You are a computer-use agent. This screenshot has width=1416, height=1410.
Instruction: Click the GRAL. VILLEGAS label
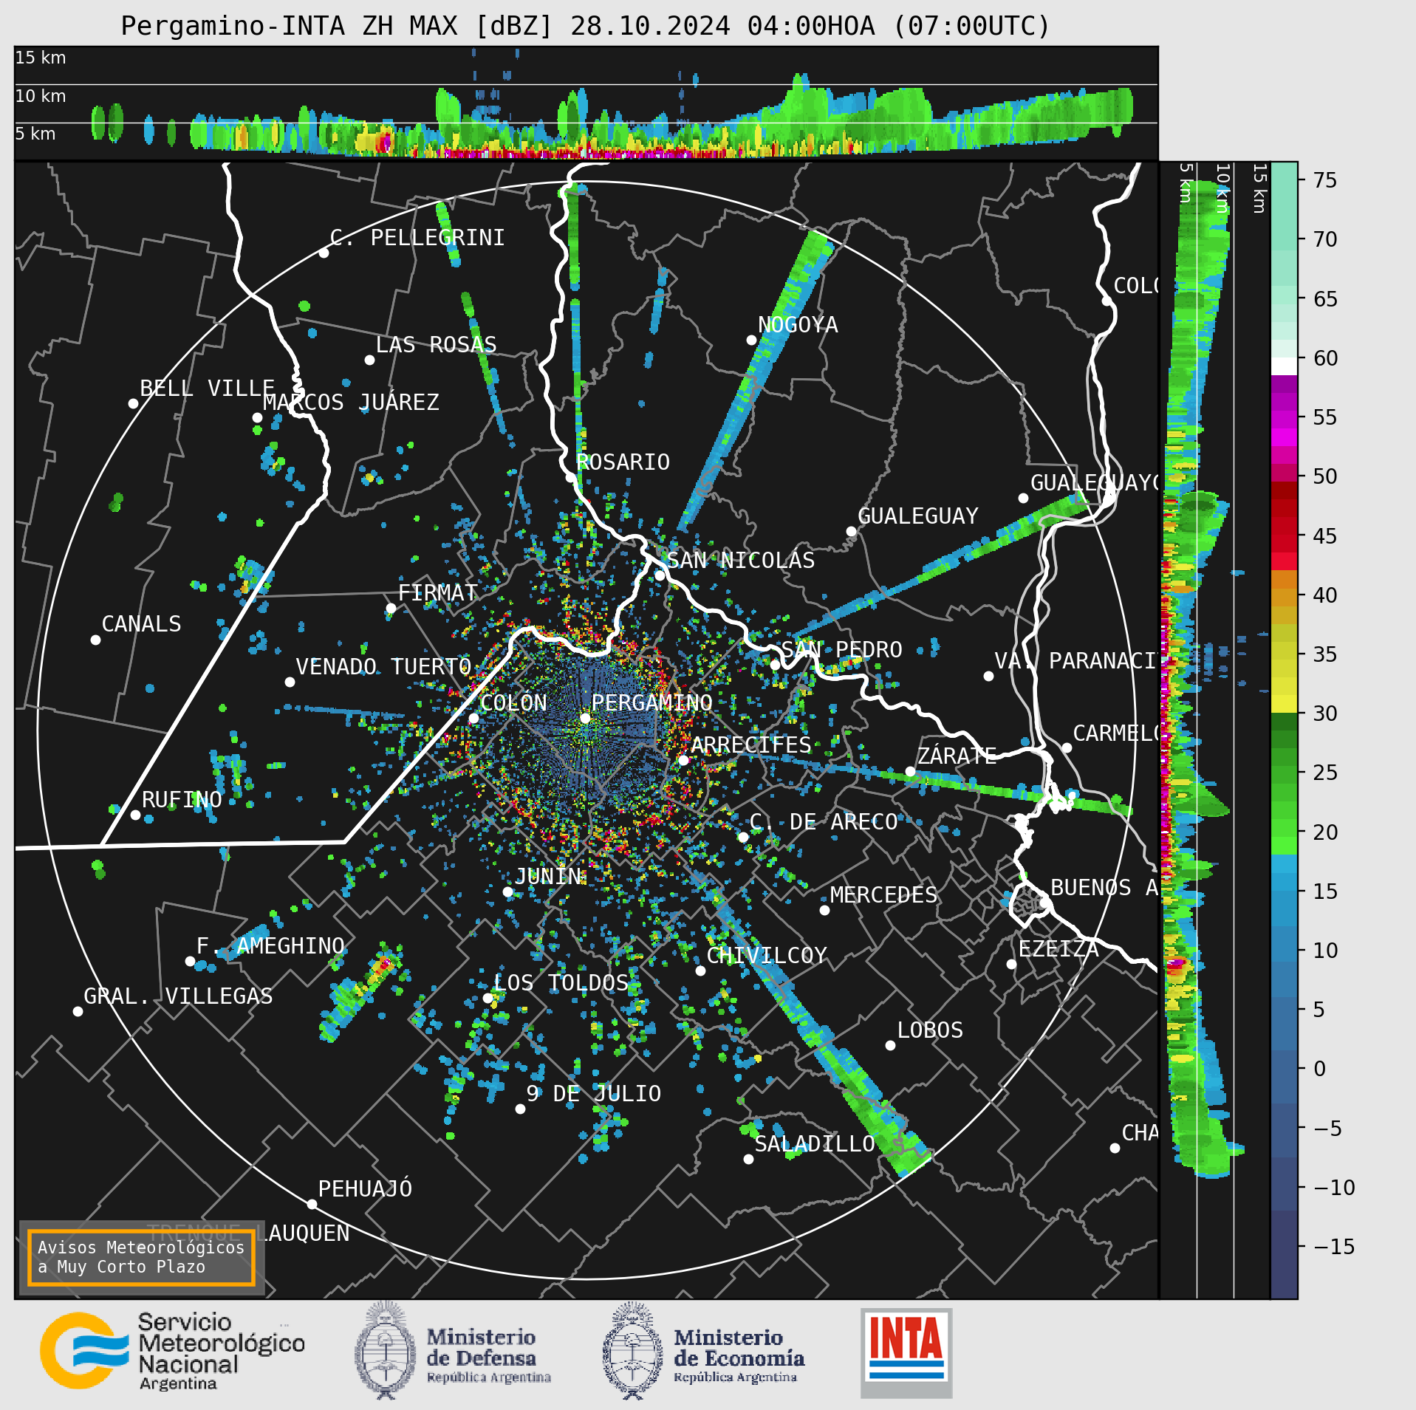178,996
